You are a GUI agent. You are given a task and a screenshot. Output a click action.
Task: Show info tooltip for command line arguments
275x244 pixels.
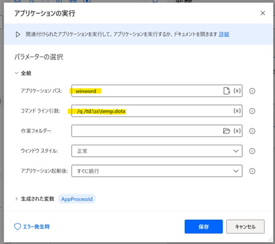252,111
